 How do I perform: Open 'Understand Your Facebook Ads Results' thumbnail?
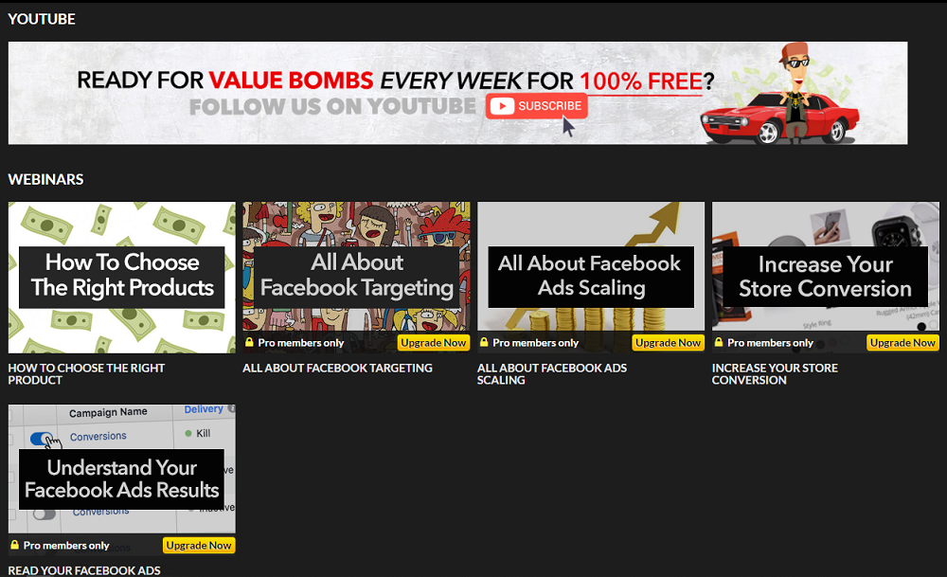(122, 478)
